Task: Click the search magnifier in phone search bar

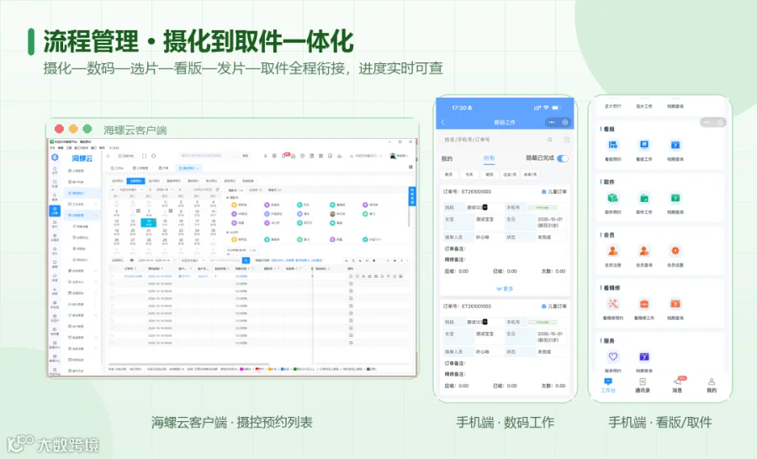Action: 549,140
